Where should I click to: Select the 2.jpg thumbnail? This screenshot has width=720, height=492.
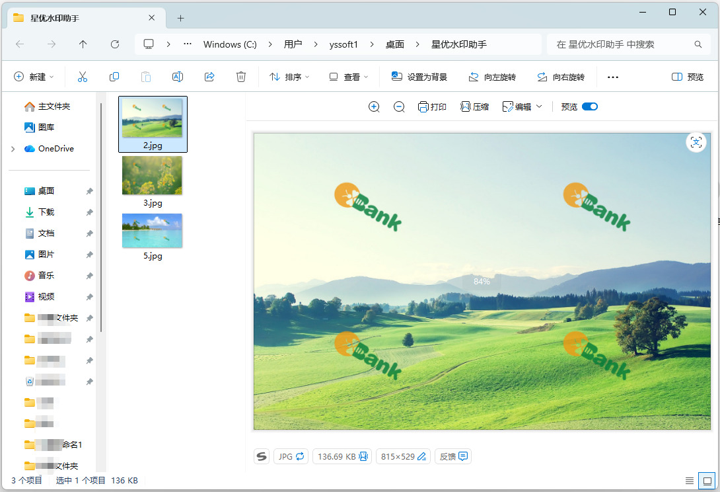point(153,124)
